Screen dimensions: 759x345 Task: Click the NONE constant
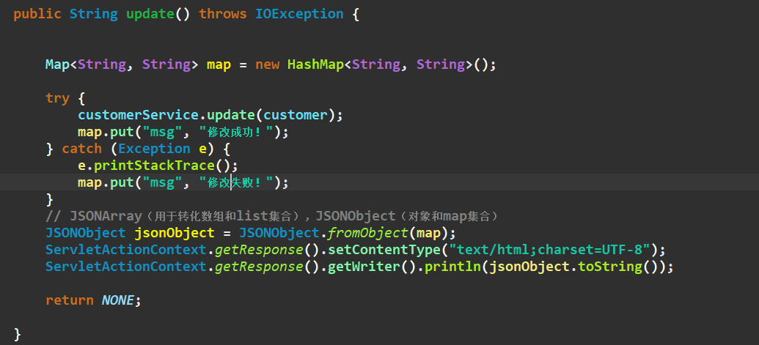pyautogui.click(x=117, y=300)
